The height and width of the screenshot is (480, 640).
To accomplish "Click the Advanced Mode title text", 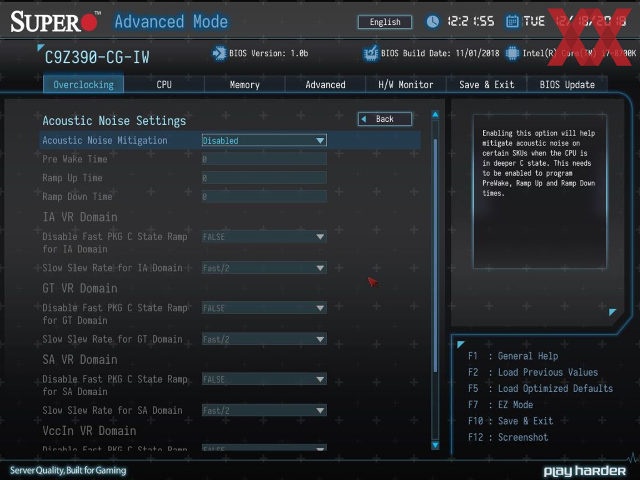I will 171,22.
